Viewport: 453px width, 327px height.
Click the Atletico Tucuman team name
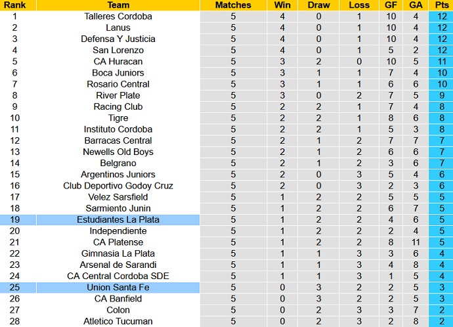pos(118,321)
